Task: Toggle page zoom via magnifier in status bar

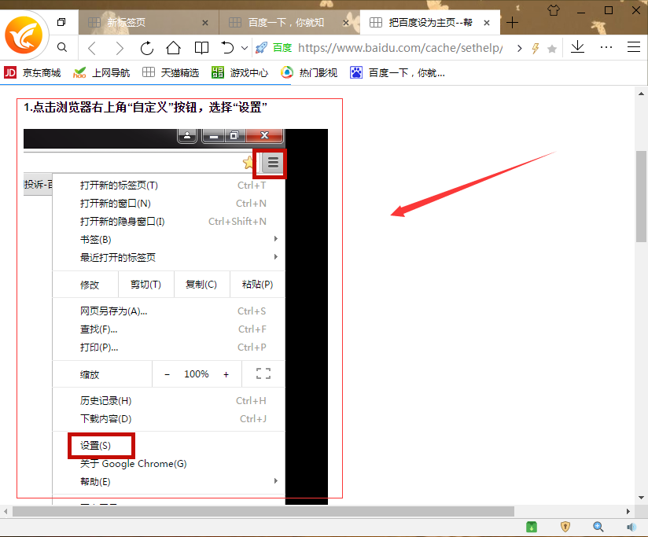Action: point(599,527)
